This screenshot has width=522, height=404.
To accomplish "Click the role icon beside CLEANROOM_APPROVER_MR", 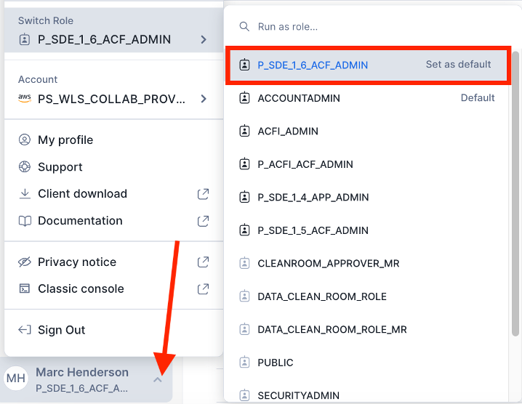I will 245,263.
